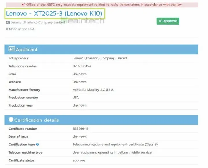Click the Unknown value in Production year row
This screenshot has width=208, height=168.
(x=79, y=105)
